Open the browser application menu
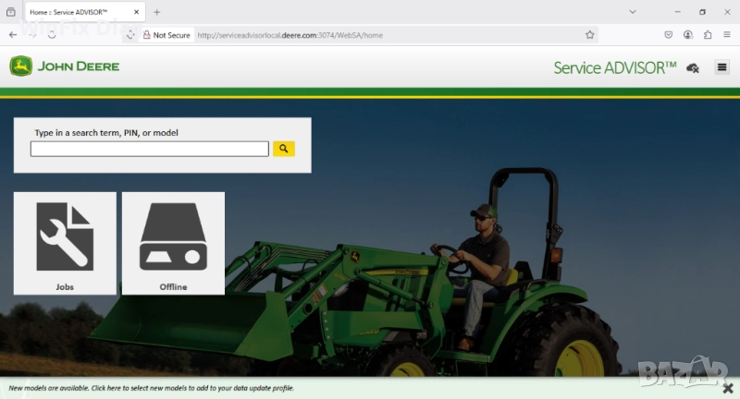The width and height of the screenshot is (740, 399). click(x=727, y=35)
